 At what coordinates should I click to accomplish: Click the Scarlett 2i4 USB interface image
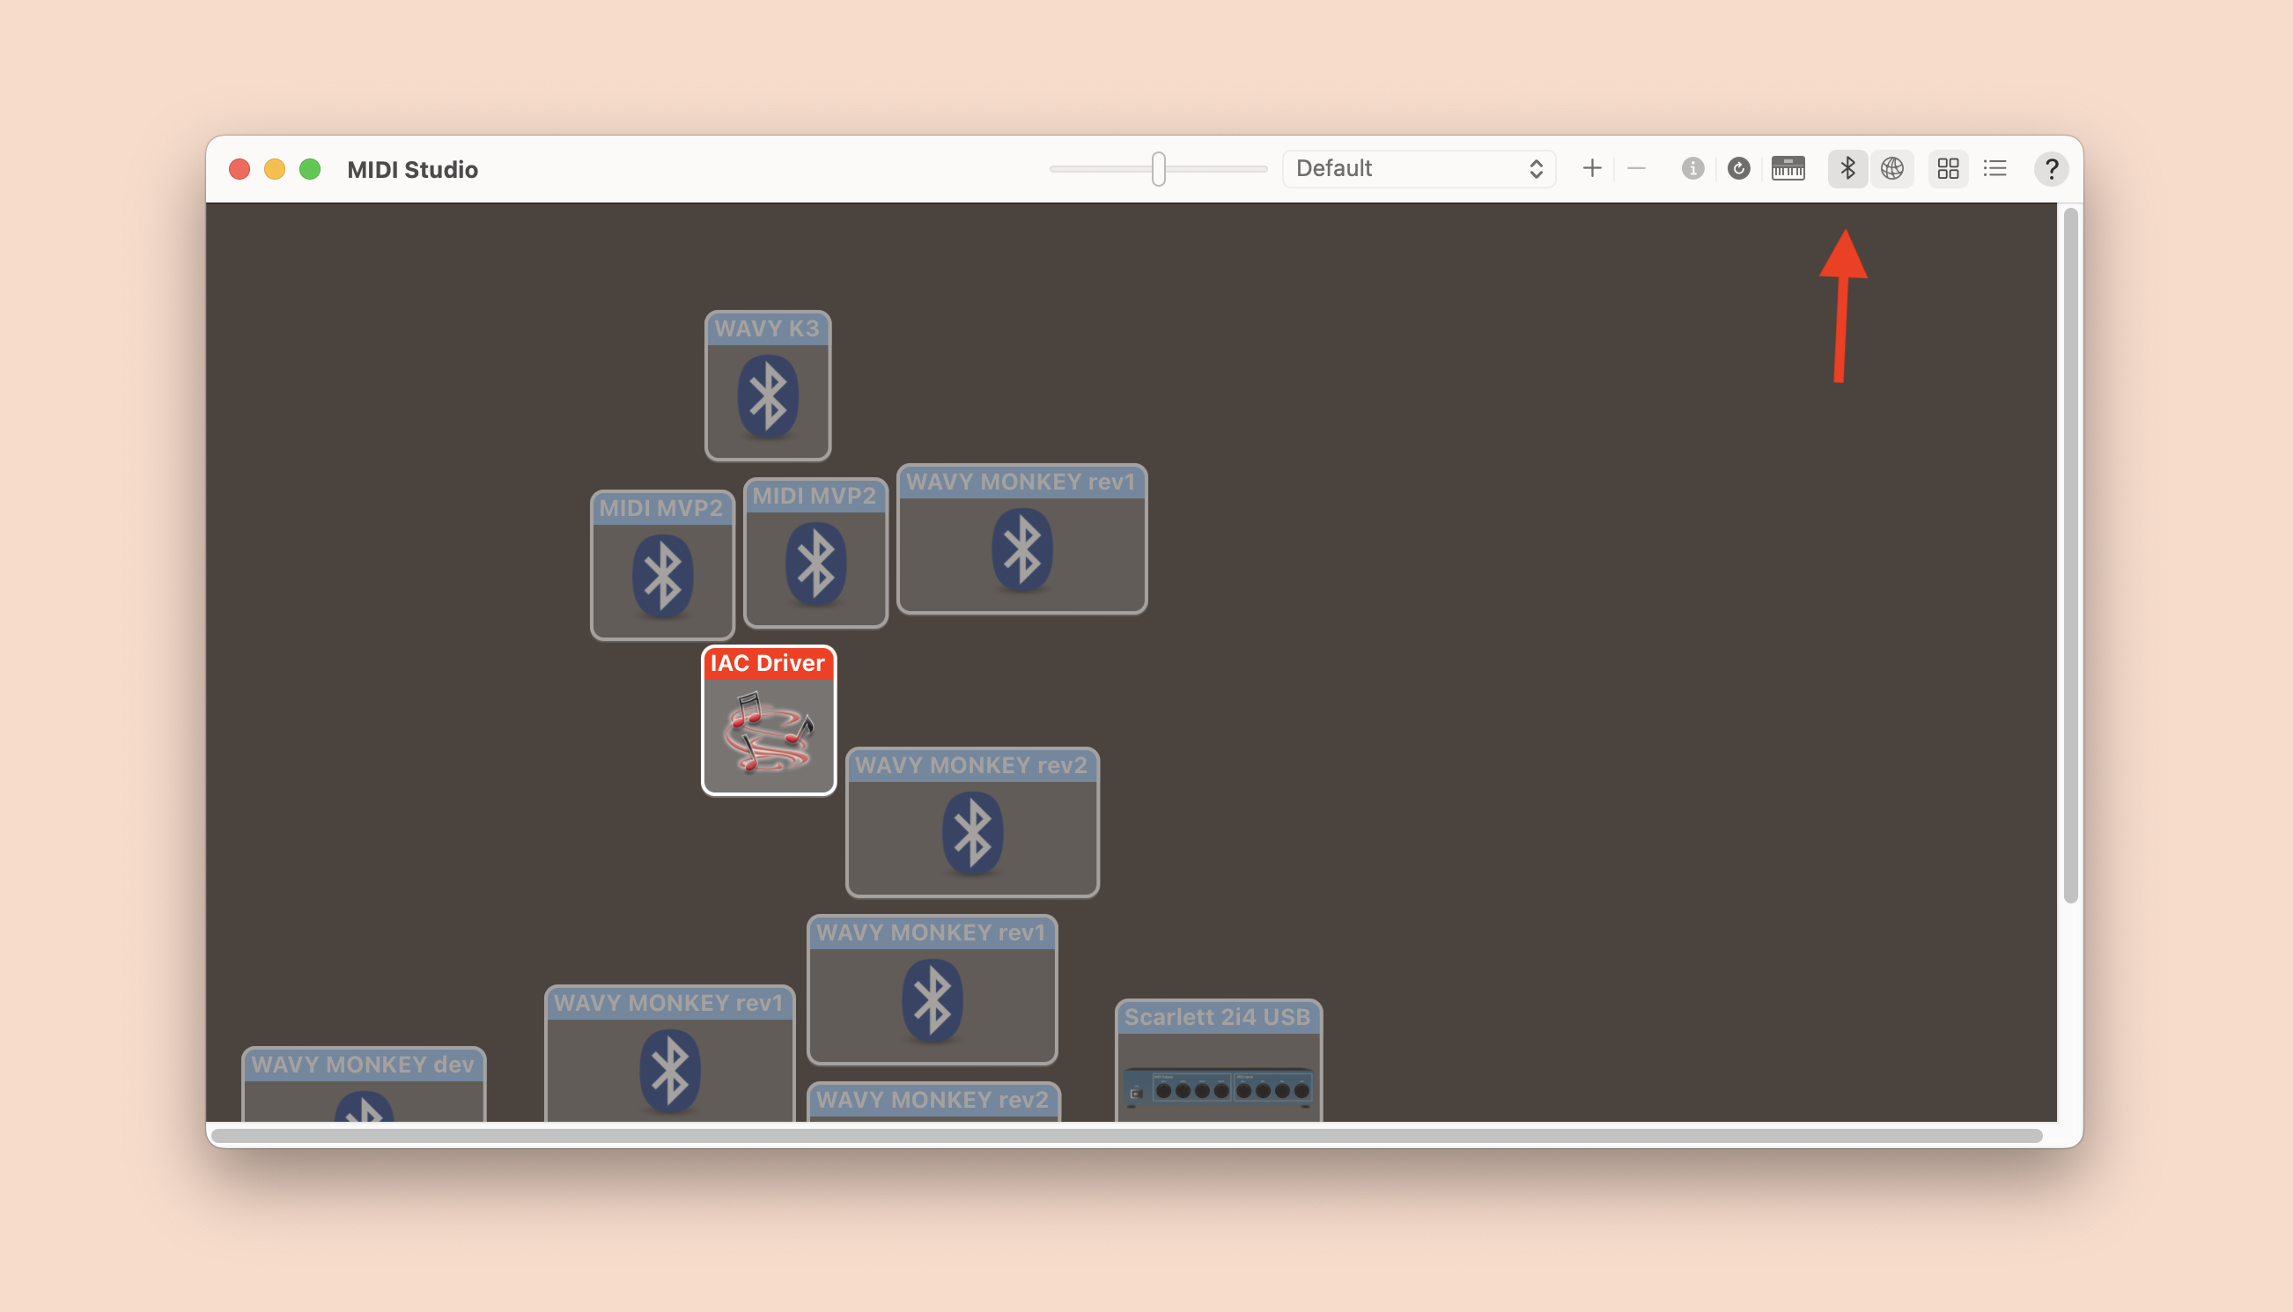click(x=1218, y=1087)
